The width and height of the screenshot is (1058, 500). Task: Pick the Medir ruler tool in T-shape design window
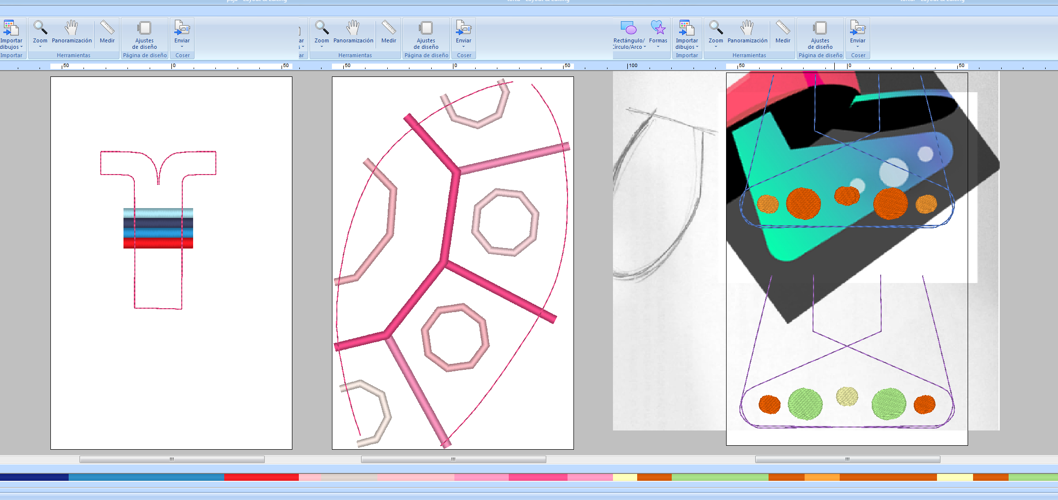click(x=107, y=28)
